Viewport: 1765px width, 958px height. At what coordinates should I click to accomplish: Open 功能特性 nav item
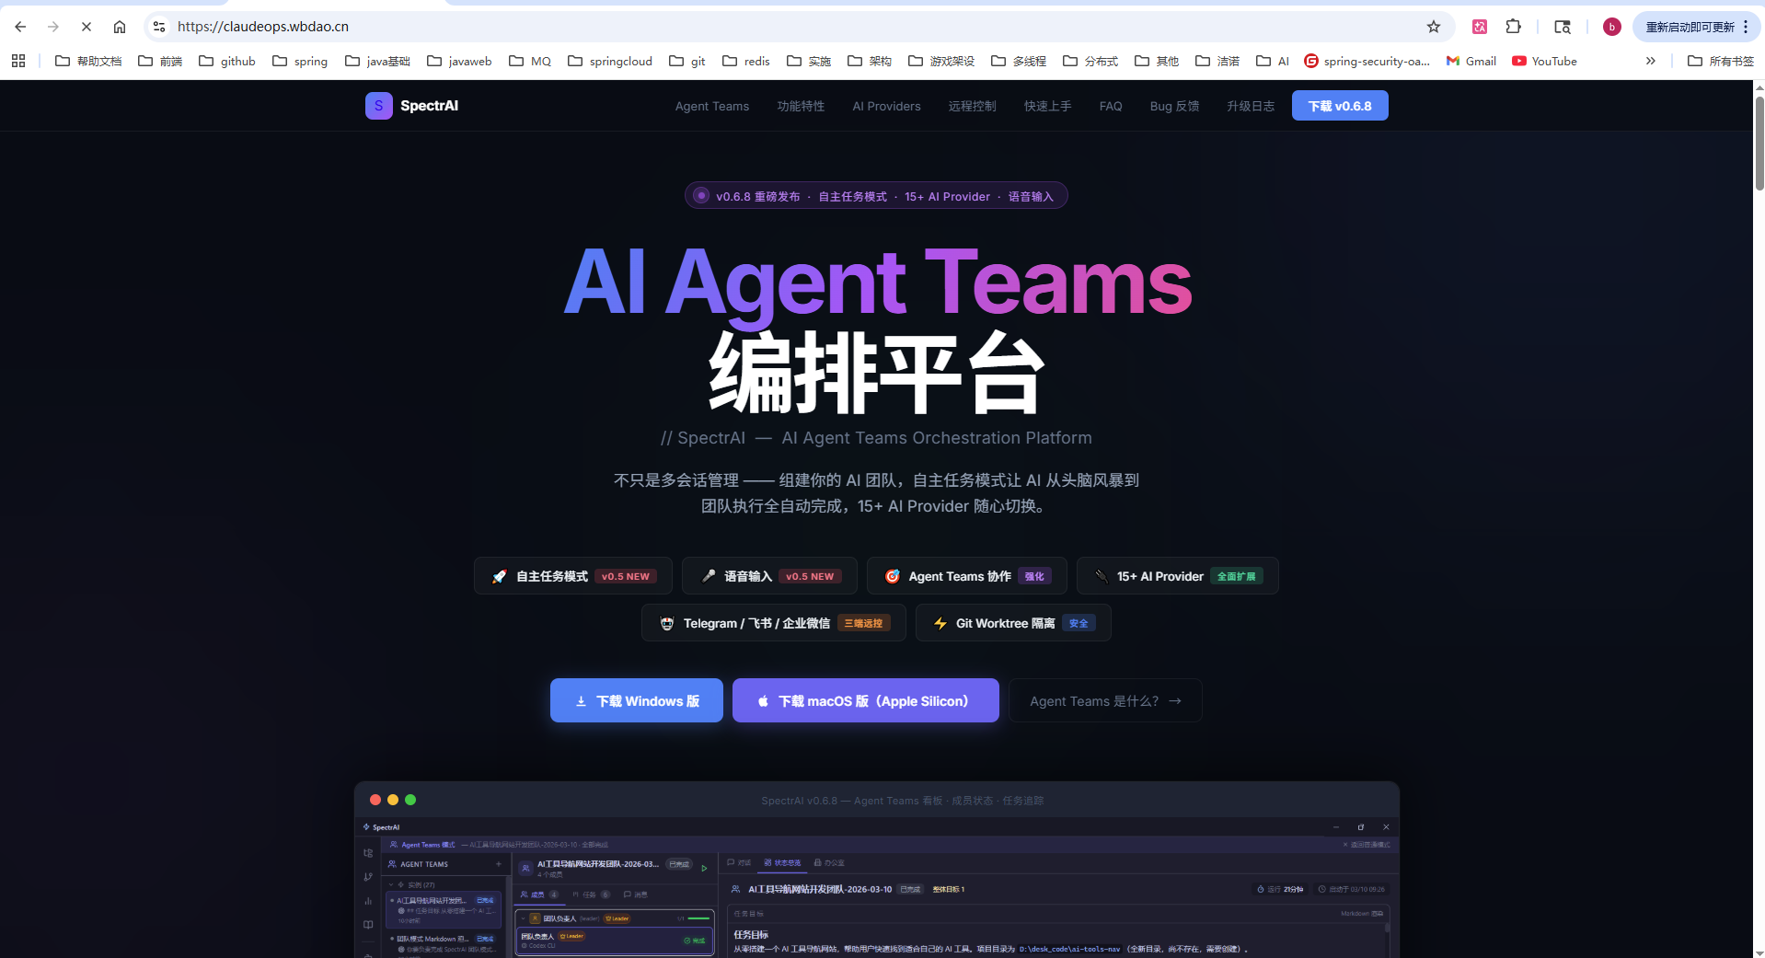point(801,106)
